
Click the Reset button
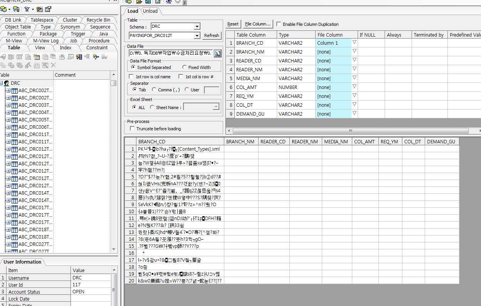(233, 24)
